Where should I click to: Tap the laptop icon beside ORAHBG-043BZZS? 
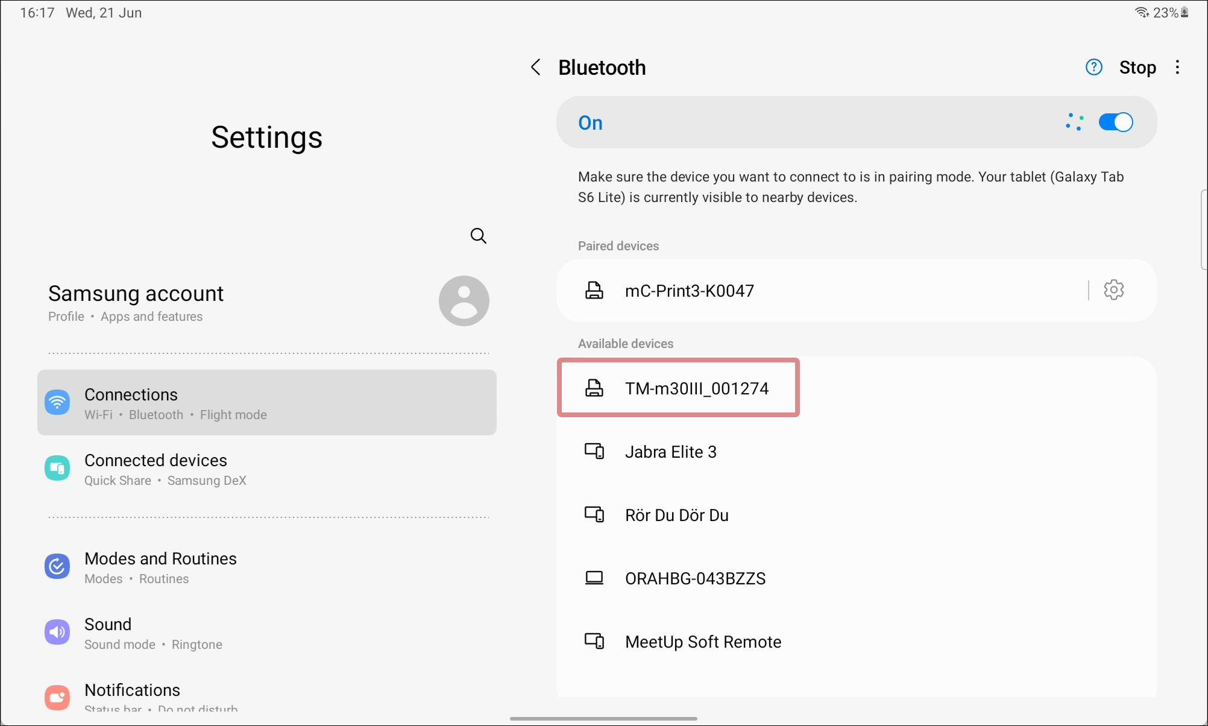(x=594, y=578)
